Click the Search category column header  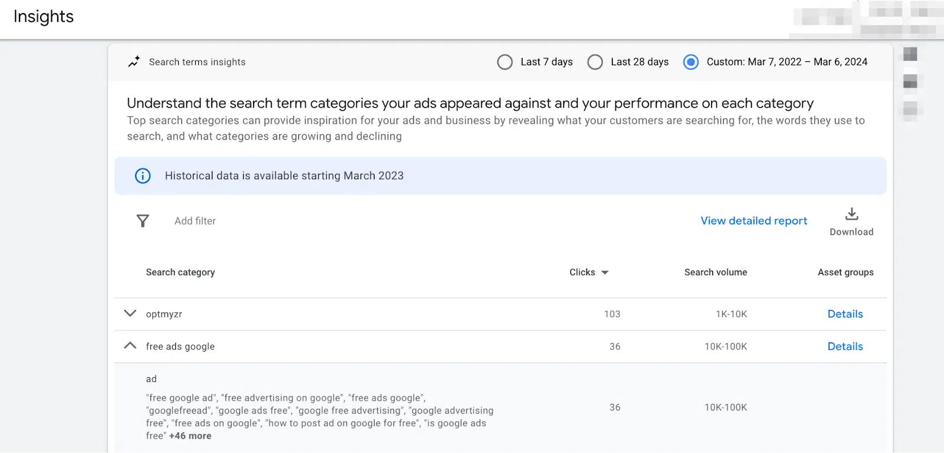click(x=181, y=272)
